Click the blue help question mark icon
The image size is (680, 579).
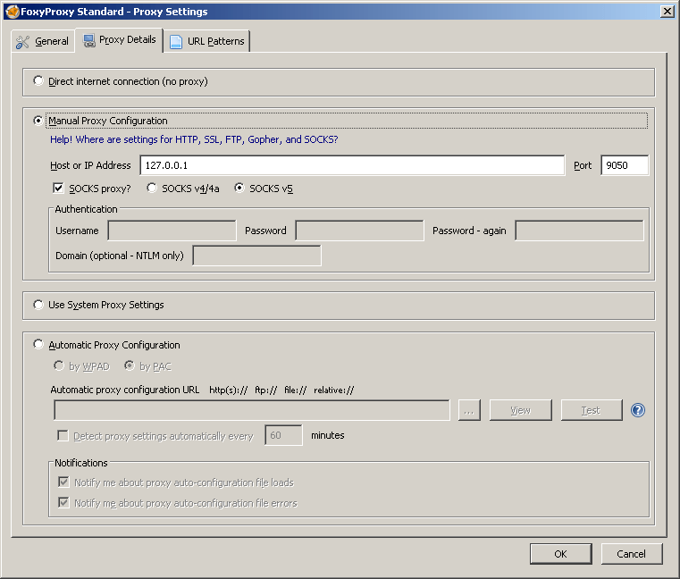pyautogui.click(x=637, y=410)
